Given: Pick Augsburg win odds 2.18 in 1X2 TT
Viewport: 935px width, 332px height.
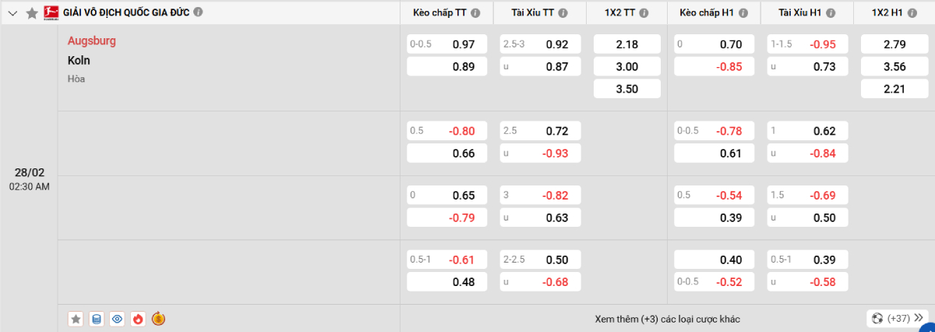Looking at the screenshot, I should (x=626, y=45).
